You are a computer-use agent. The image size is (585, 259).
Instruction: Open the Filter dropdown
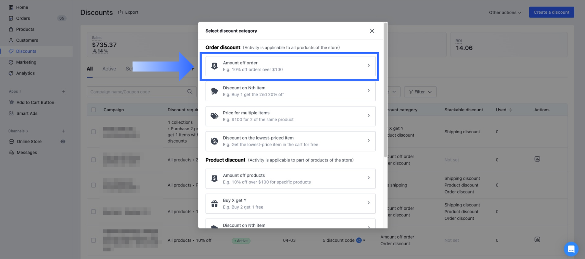click(x=420, y=92)
